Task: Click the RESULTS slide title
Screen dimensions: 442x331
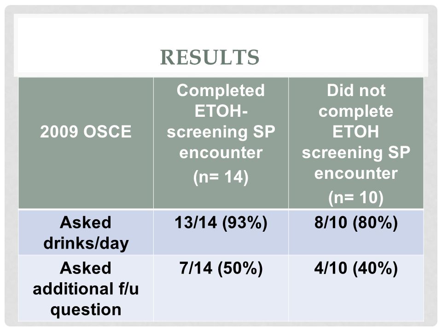Action: (209, 57)
